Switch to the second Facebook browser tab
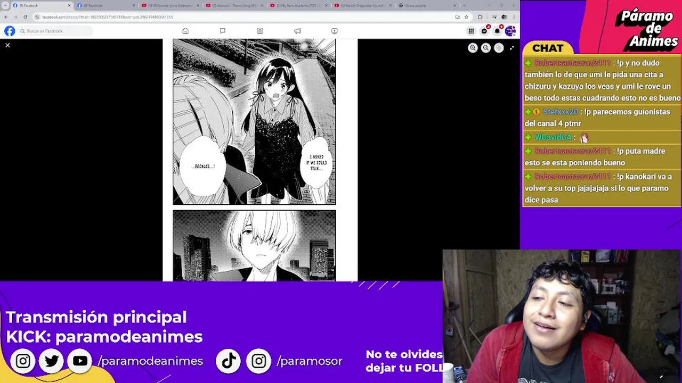 tap(107, 5)
